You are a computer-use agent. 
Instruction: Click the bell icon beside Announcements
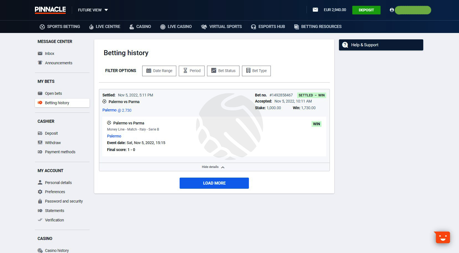click(40, 63)
